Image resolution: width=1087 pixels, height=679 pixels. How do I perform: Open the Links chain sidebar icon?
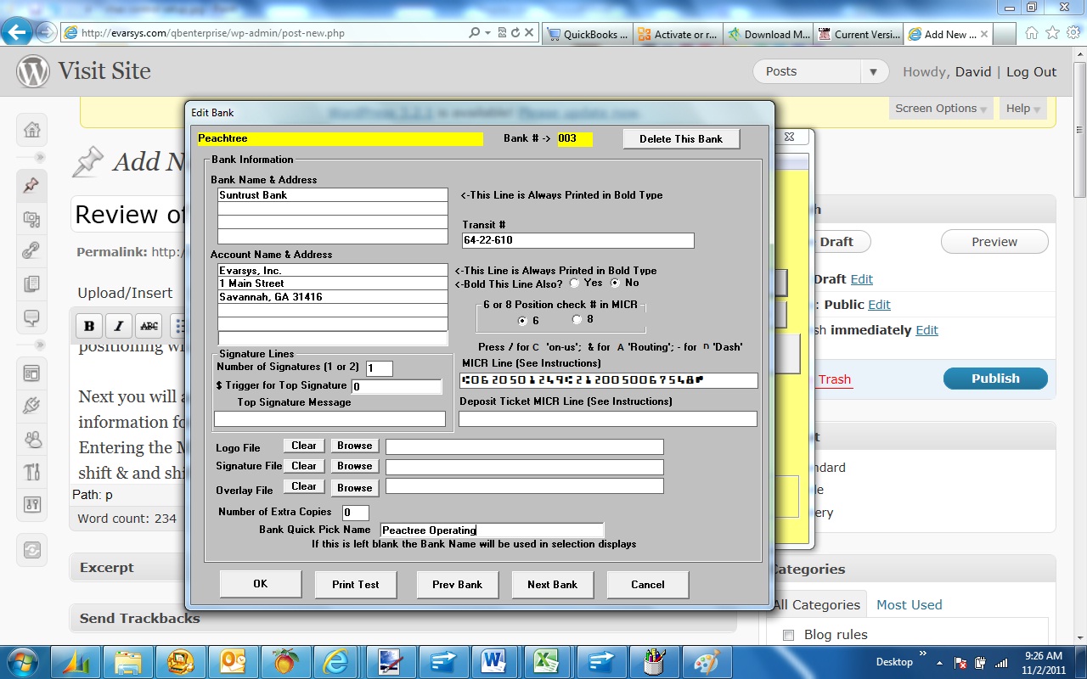tap(32, 251)
